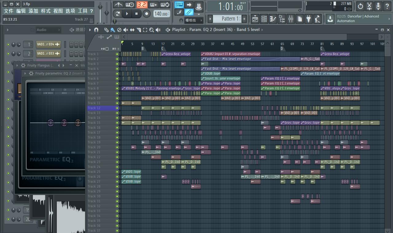393x233 pixels.
Task: Mute Track 5 with its green LED
Action: pos(117,74)
